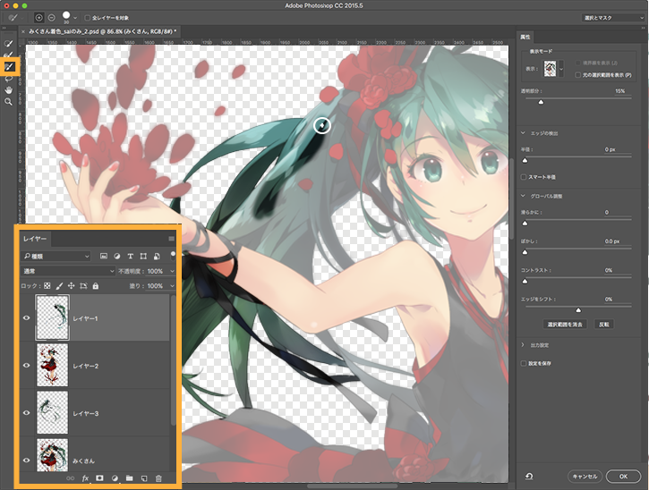
Task: Filter for smart objects icon
Action: (157, 257)
